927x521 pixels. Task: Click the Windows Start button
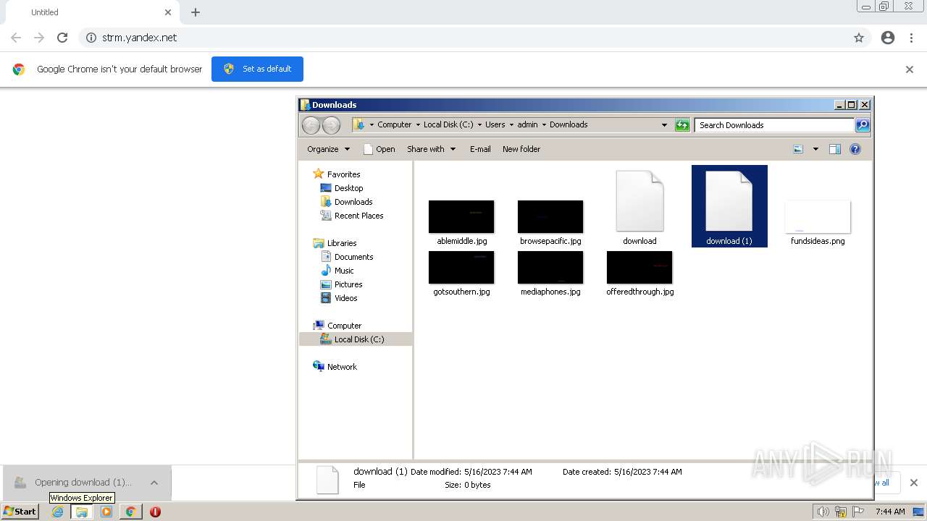(20, 512)
